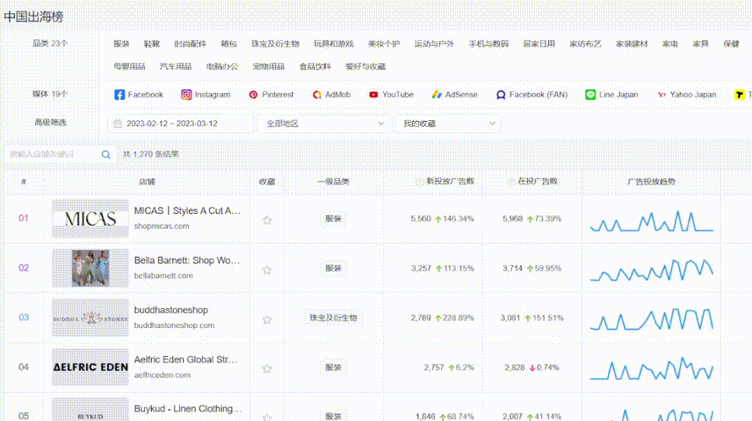Click the search magnifier icon

coord(106,154)
